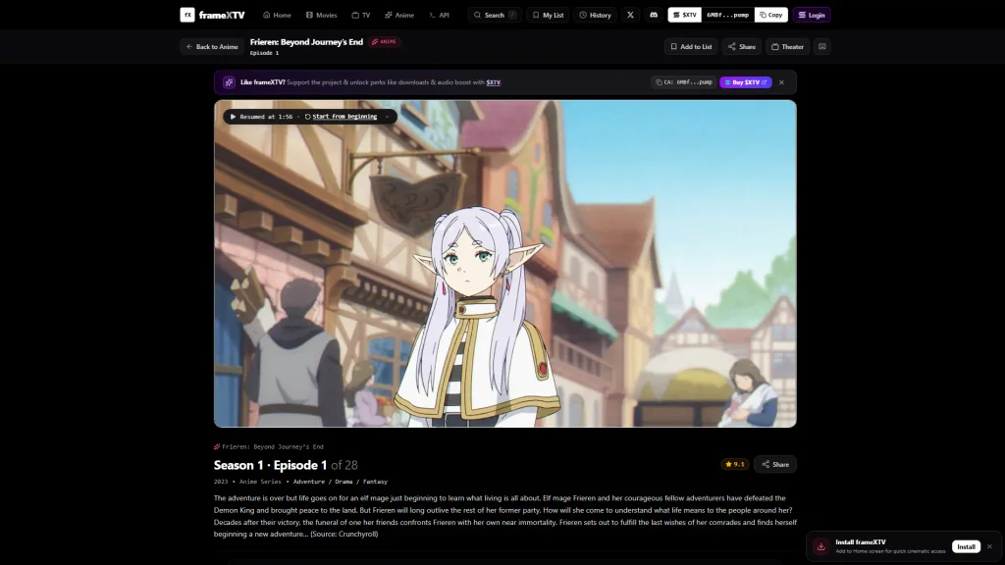Click the 2023 year text
Screen dimensions: 1005x565
(x=221, y=482)
